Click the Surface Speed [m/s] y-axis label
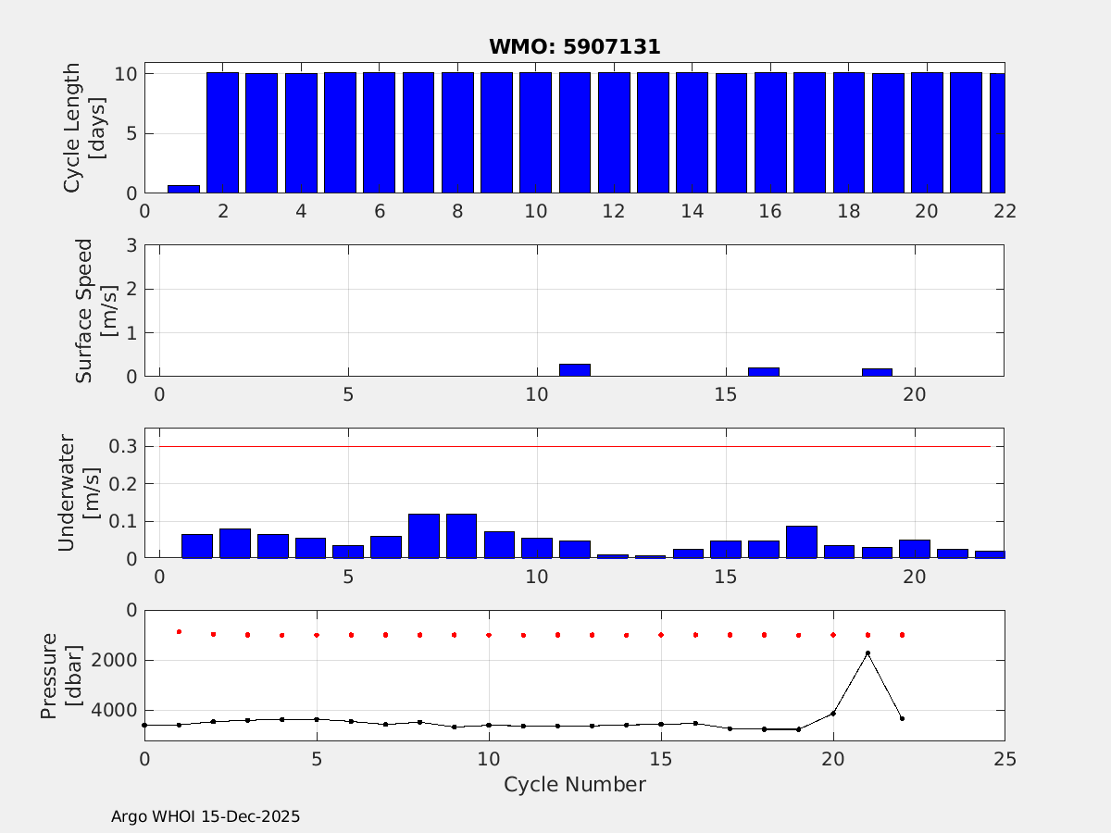The height and width of the screenshot is (833, 1111). click(x=93, y=310)
